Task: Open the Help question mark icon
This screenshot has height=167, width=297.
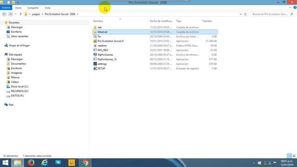Action: (295, 7)
